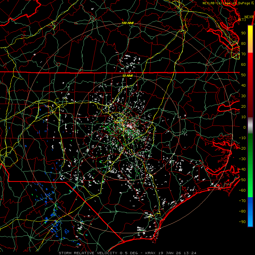Select the 80 knot scale label

click(243, 43)
